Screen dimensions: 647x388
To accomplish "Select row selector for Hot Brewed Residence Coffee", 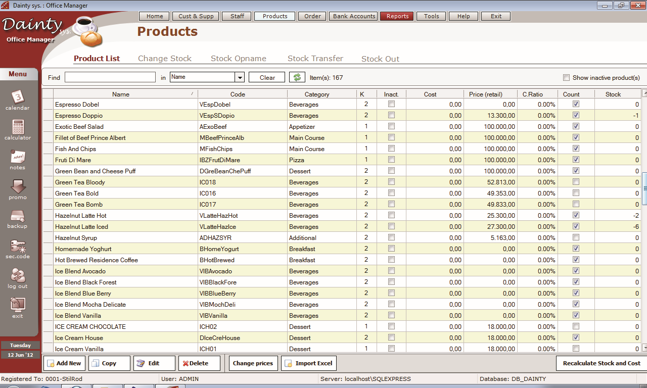I will [48, 260].
